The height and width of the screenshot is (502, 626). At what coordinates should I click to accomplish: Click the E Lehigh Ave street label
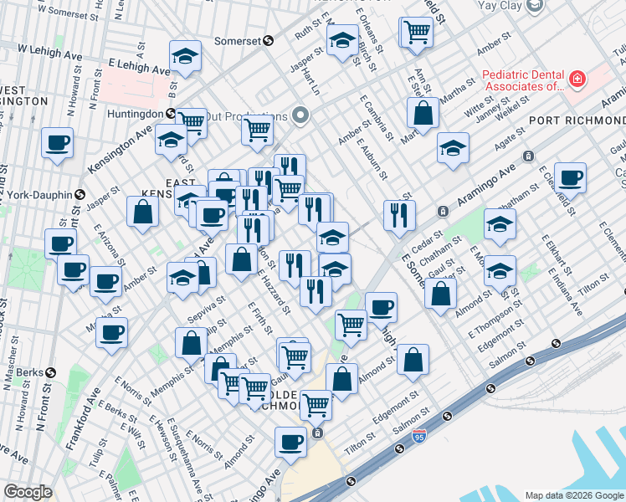pyautogui.click(x=139, y=68)
